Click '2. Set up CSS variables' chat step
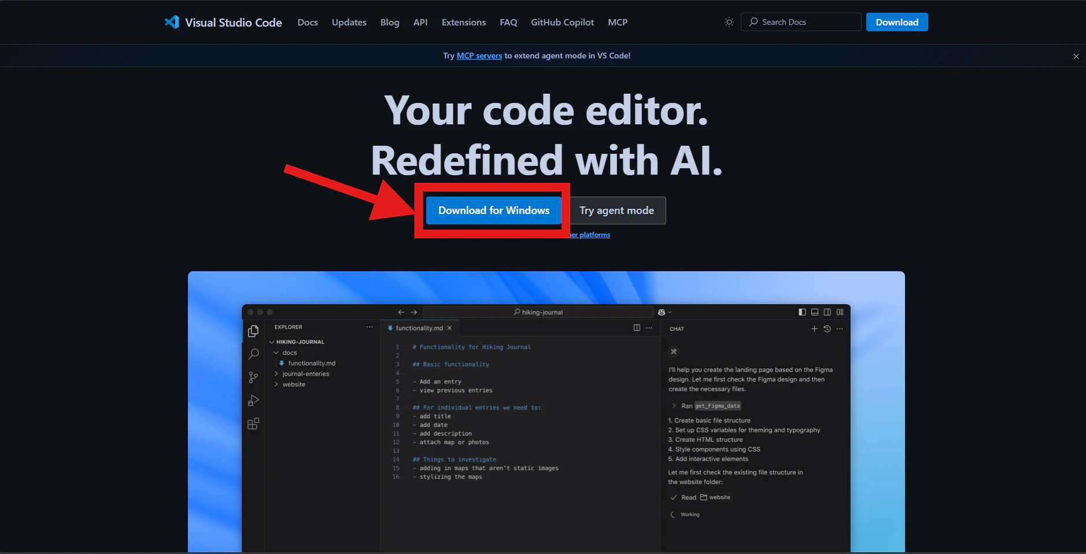Screen dimensions: 1086x554 [744, 430]
